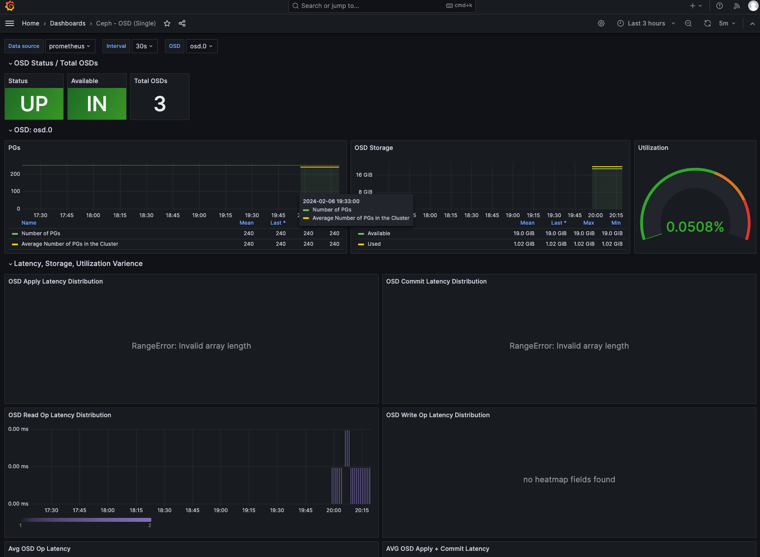Open the Last 3 hours time picker

tap(646, 23)
